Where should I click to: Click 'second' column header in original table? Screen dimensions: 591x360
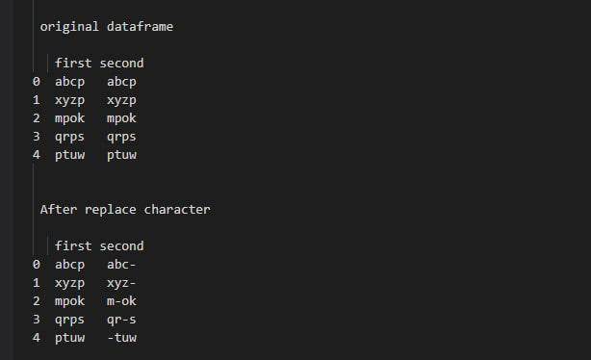tap(121, 63)
